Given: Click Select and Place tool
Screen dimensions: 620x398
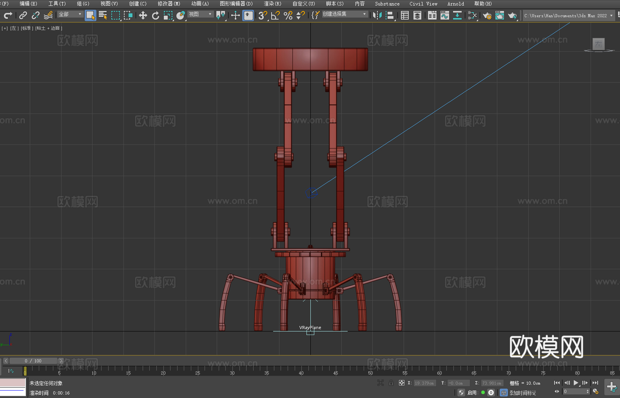Looking at the screenshot, I should (x=181, y=15).
